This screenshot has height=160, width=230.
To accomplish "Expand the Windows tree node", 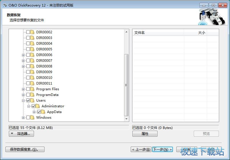I will pyautogui.click(x=23, y=118).
